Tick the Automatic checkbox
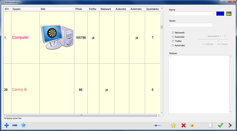237x131 pixels. (x=173, y=46)
